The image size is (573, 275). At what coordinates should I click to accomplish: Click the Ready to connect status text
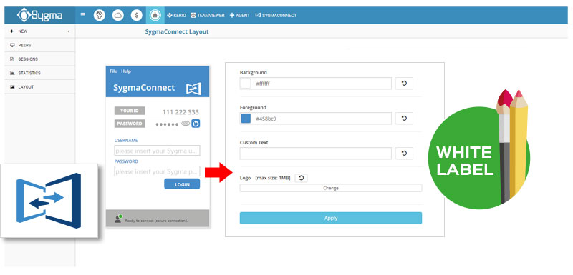156,221
